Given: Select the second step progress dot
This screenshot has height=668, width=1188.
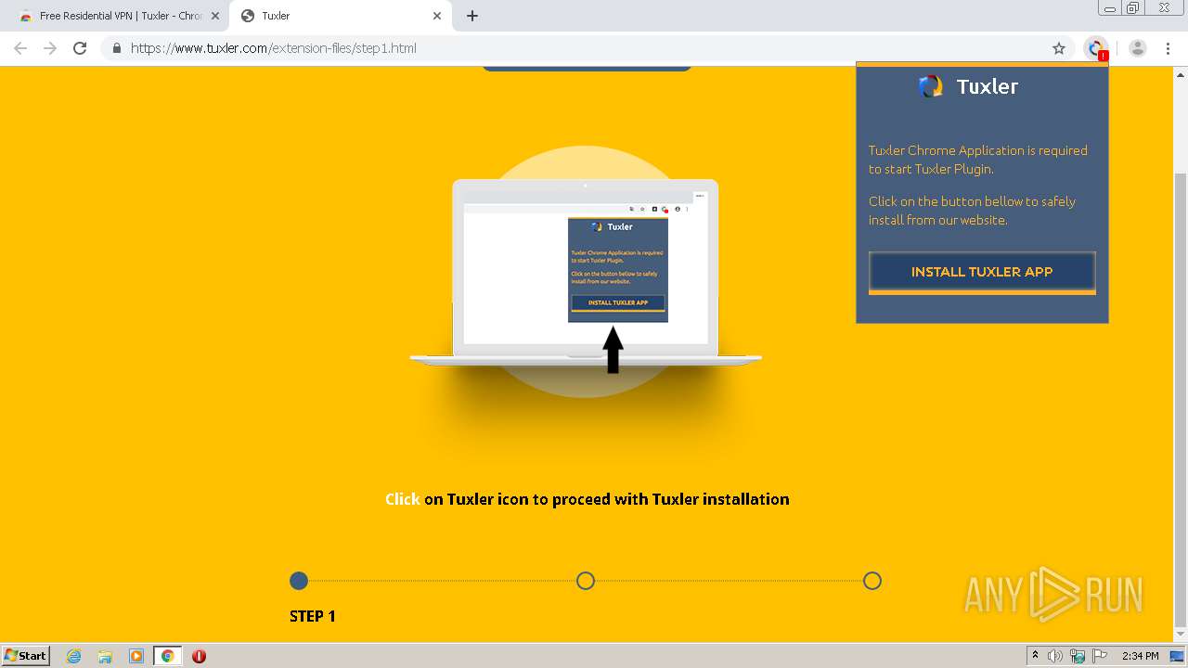Looking at the screenshot, I should click(x=586, y=581).
